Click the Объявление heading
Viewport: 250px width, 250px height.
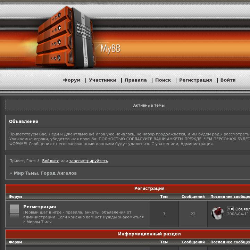(x=24, y=122)
